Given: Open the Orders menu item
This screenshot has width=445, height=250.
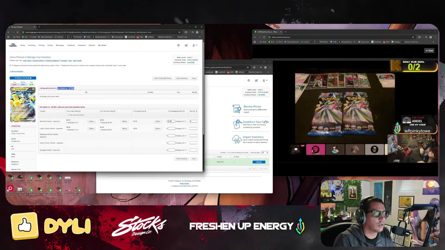Looking at the screenshot, I should (x=50, y=45).
